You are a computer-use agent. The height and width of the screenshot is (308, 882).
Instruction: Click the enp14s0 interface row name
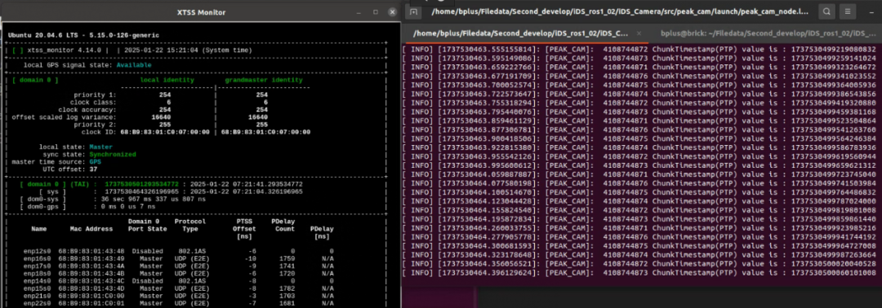pos(37,281)
